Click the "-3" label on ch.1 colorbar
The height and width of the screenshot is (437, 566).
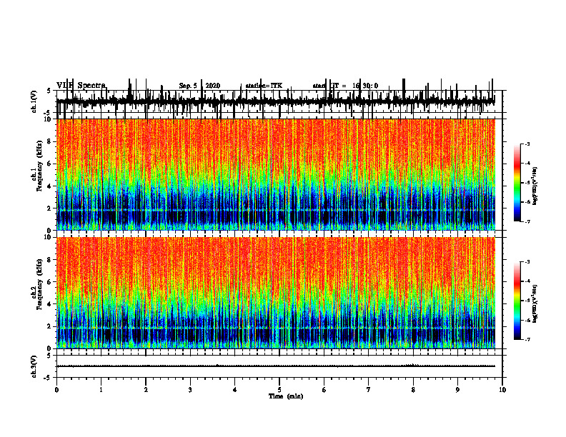[x=527, y=144]
